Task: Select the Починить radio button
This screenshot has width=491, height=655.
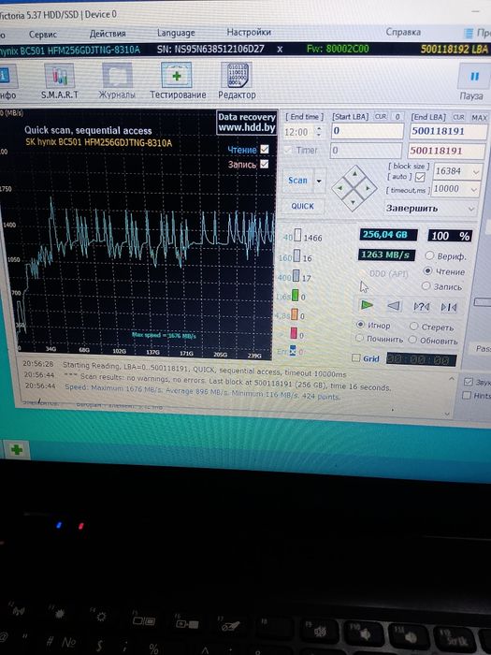Action: 359,339
